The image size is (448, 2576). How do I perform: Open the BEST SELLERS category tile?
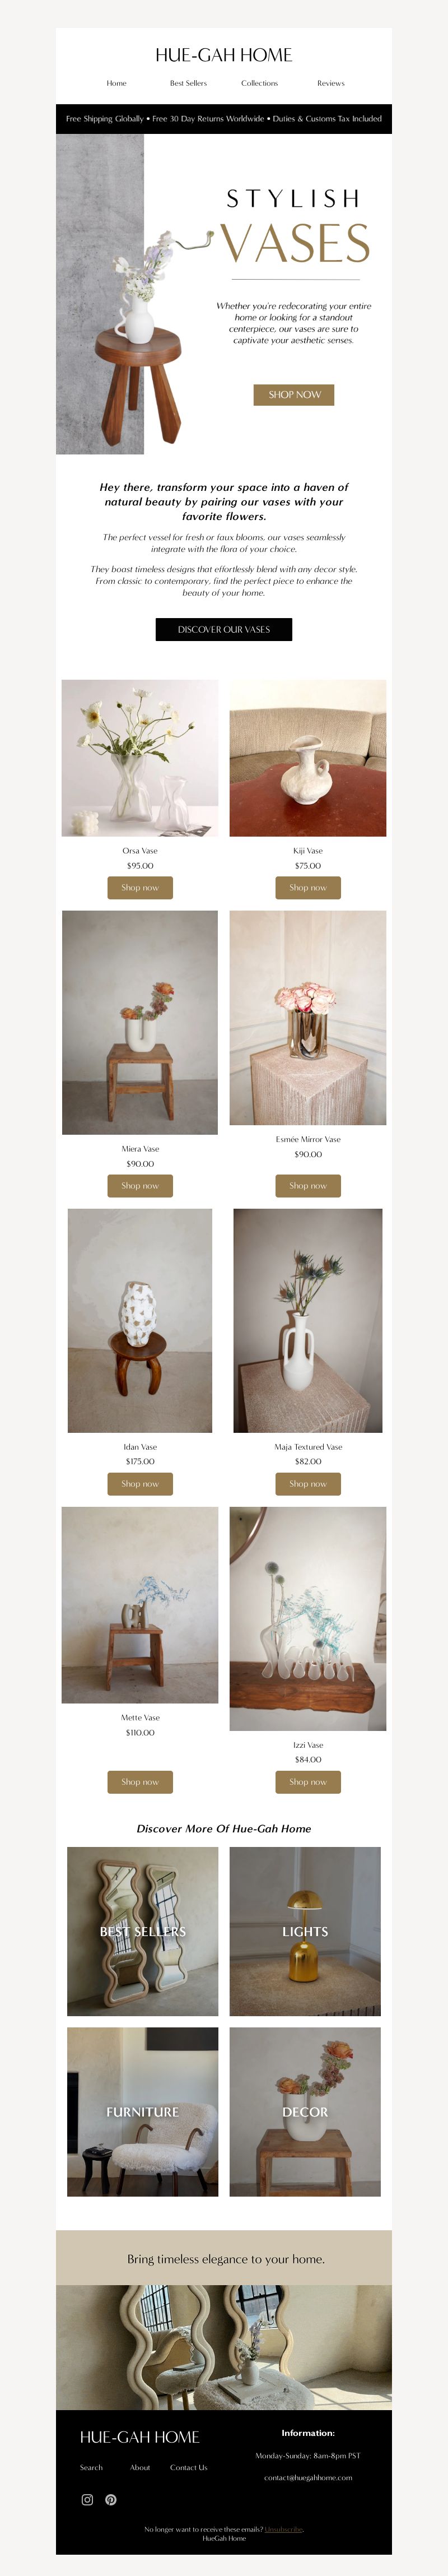143,1930
